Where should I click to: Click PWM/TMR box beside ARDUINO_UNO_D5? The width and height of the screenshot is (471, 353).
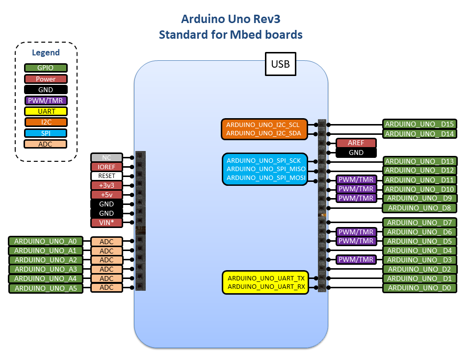pyautogui.click(x=356, y=241)
